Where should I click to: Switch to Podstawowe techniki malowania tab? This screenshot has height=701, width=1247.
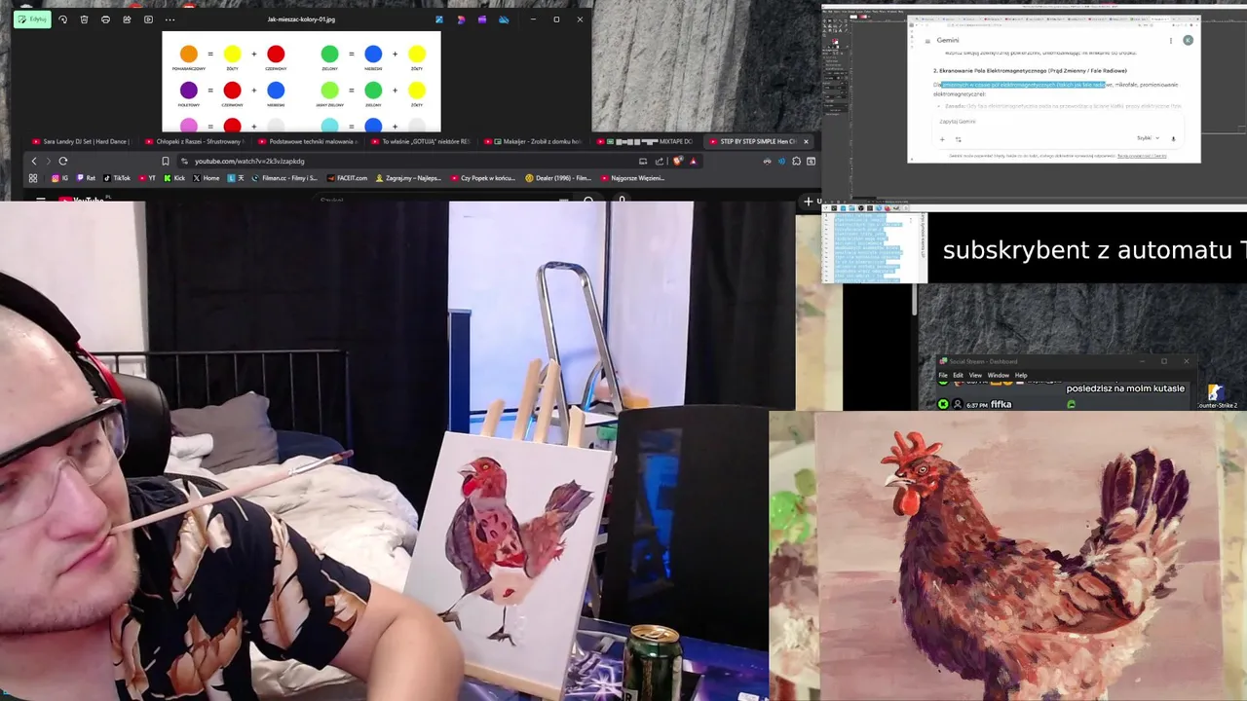tap(307, 141)
